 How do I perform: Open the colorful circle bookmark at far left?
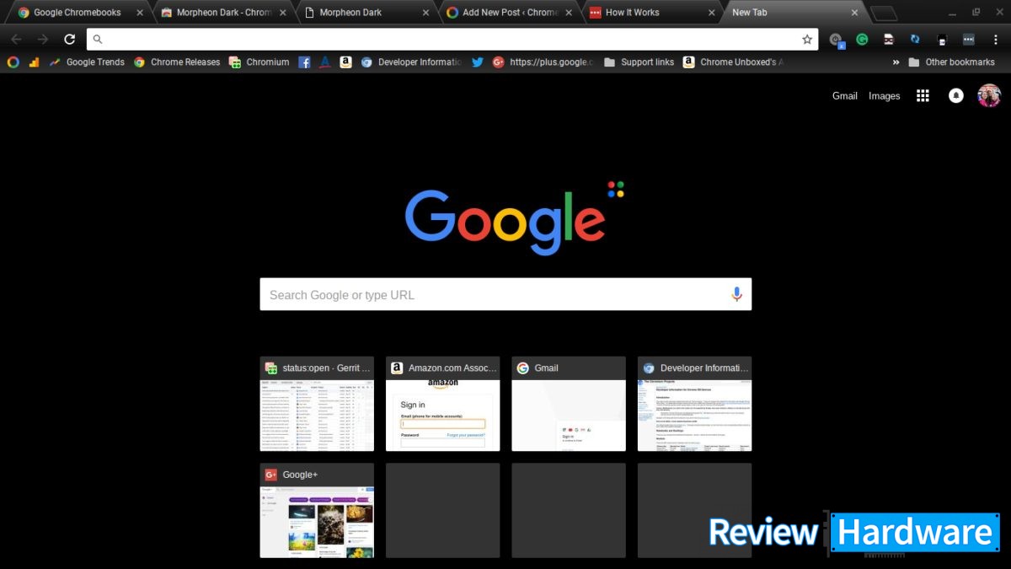click(13, 62)
